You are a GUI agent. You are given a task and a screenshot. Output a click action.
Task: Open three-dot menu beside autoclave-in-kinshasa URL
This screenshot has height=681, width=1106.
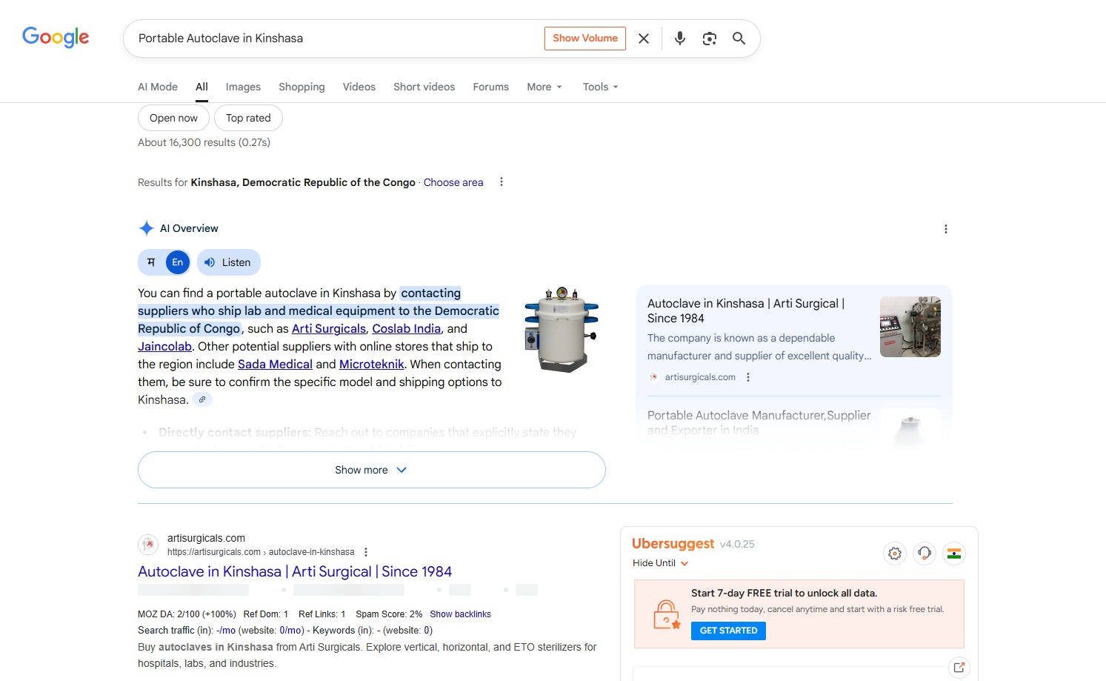pyautogui.click(x=366, y=552)
